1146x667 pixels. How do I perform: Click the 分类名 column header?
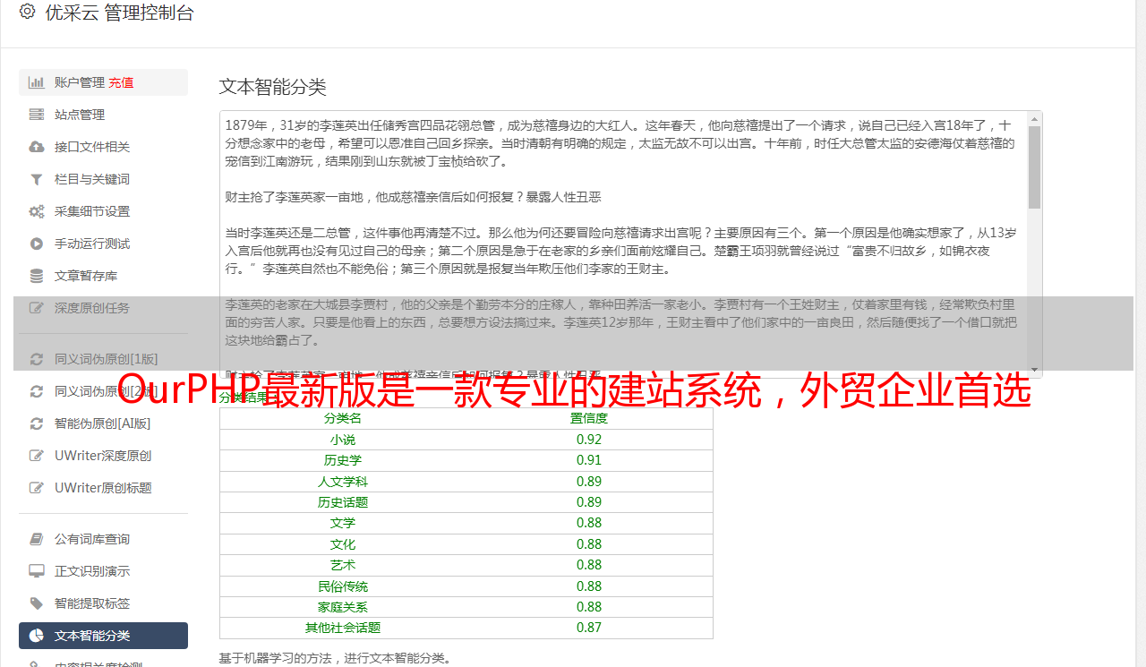pos(343,418)
